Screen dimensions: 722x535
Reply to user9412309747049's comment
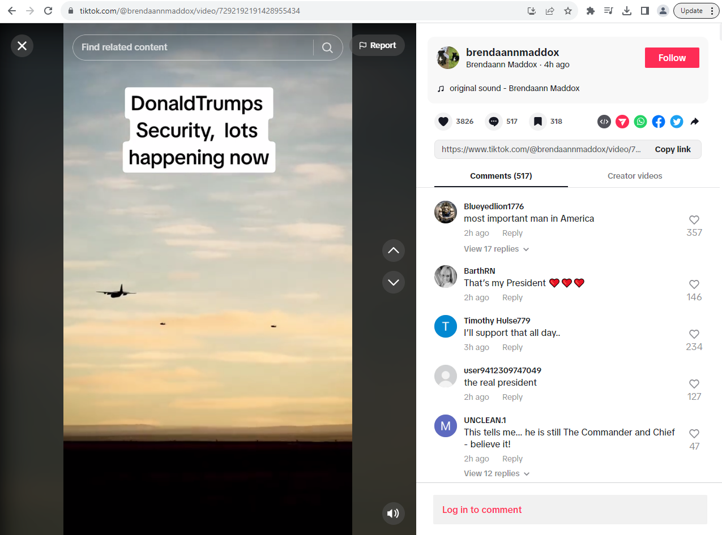point(512,397)
